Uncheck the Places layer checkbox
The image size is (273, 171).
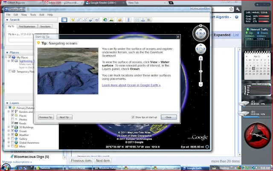tap(12, 115)
